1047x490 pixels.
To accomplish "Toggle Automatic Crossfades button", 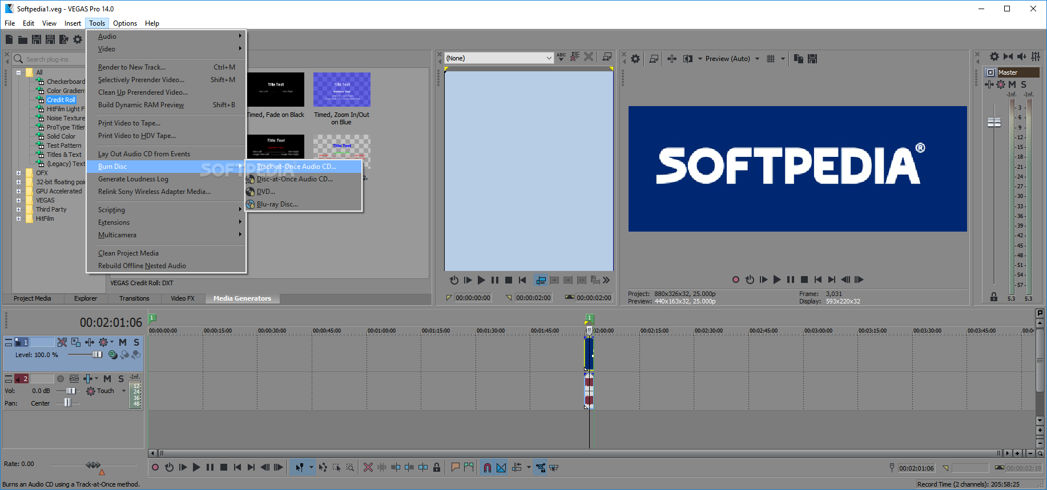I will [x=501, y=467].
